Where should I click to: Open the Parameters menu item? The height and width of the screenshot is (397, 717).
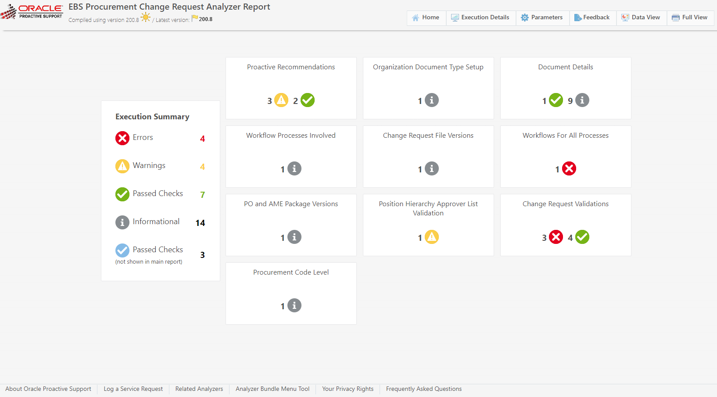(x=542, y=18)
